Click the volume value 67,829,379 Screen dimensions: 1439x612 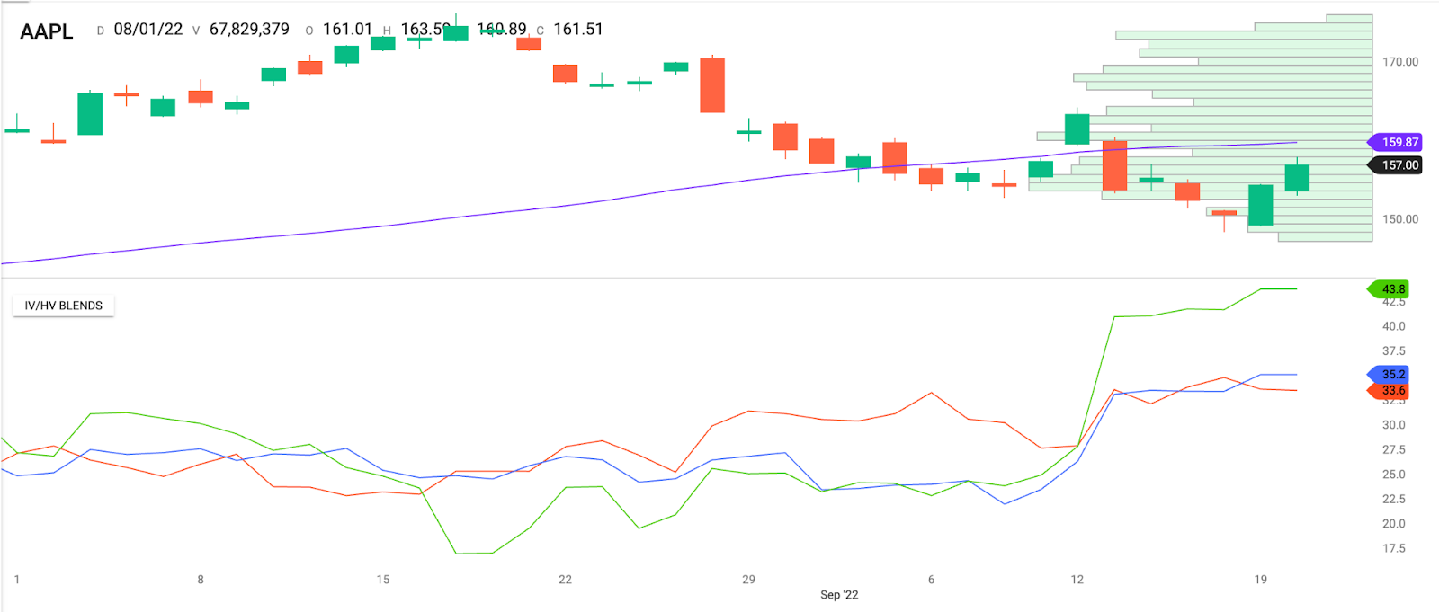(249, 30)
